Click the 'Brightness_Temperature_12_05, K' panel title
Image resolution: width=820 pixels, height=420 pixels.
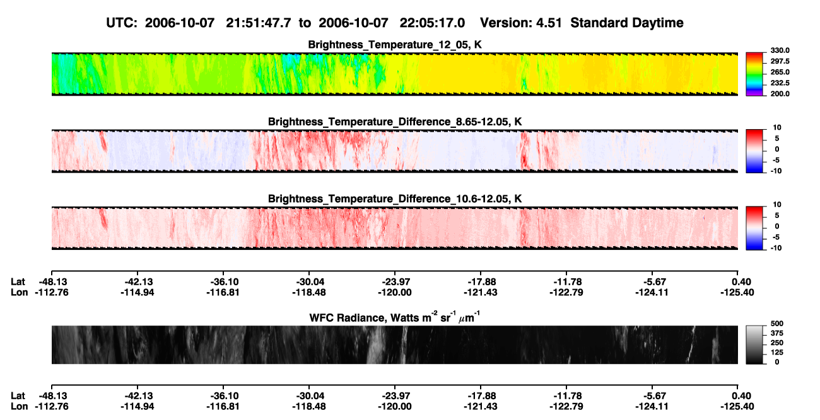click(x=395, y=45)
